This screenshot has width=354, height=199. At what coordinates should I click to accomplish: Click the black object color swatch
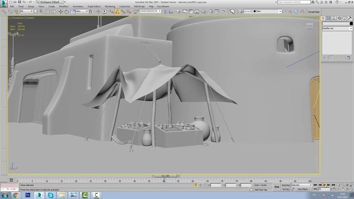click(351, 23)
